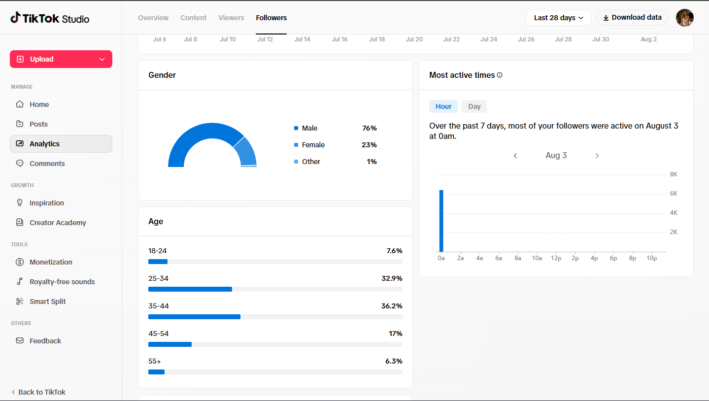Switch active times view to Day
The image size is (709, 401).
point(474,106)
